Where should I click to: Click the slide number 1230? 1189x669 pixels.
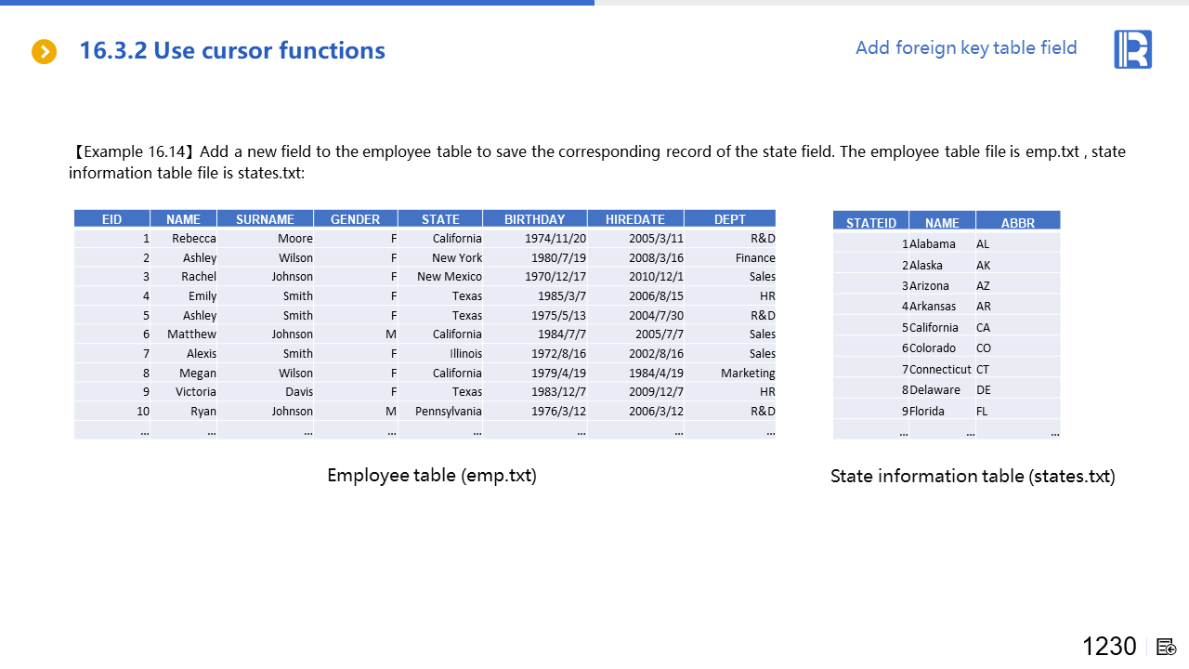(x=1109, y=647)
